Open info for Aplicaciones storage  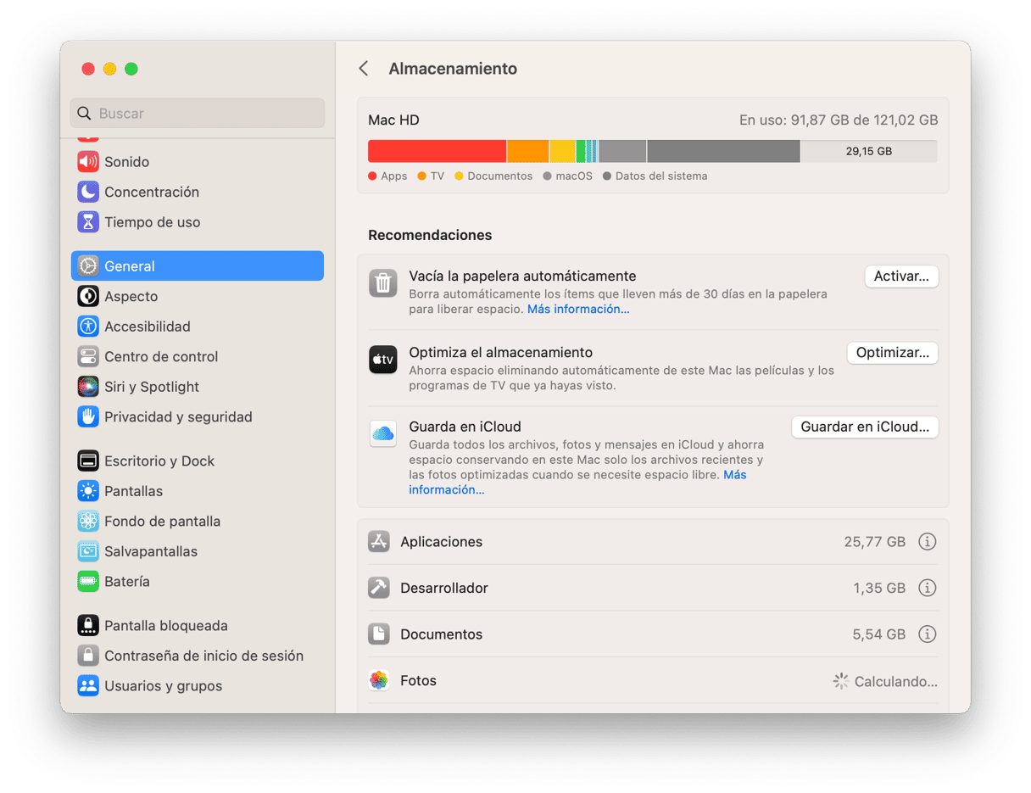pyautogui.click(x=928, y=541)
